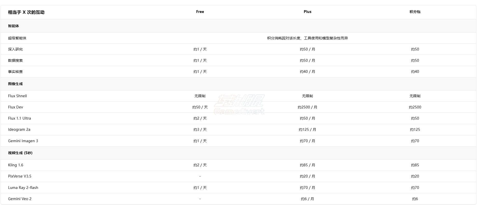
Task: Select the 积分包 value '约70' for Gemini Imagen 3
Action: coord(415,141)
